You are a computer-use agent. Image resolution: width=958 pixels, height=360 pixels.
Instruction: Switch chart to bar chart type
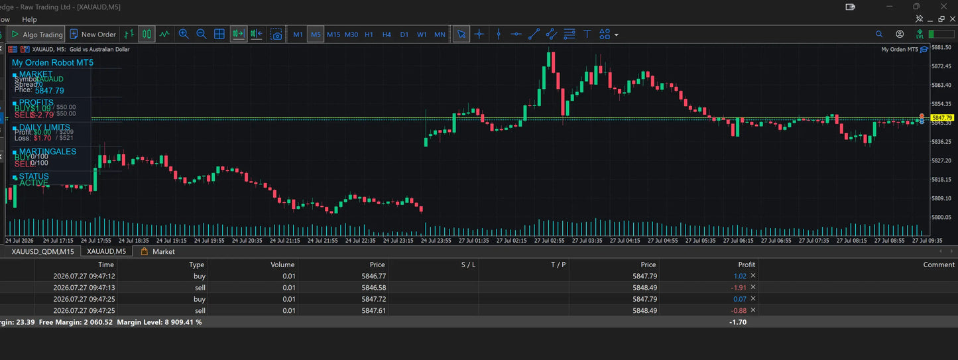pyautogui.click(x=129, y=34)
